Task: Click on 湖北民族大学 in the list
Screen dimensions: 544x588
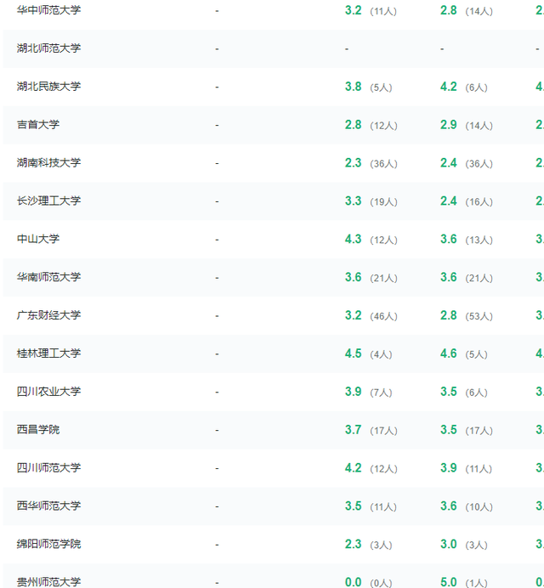Action: click(x=48, y=87)
